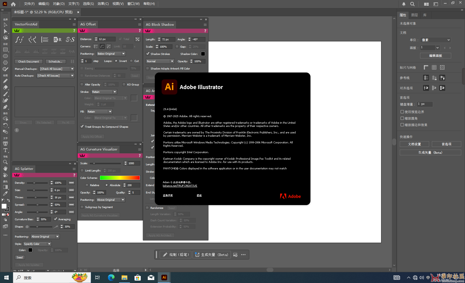Select the Eyedropper tool

pos(5,193)
